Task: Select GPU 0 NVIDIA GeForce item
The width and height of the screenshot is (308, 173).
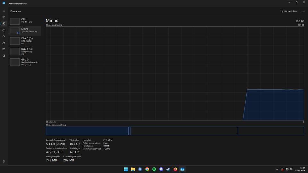Action: [25, 62]
